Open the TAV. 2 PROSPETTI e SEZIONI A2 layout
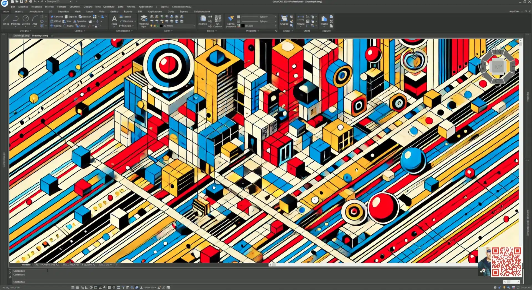The image size is (532, 290). (x=79, y=265)
